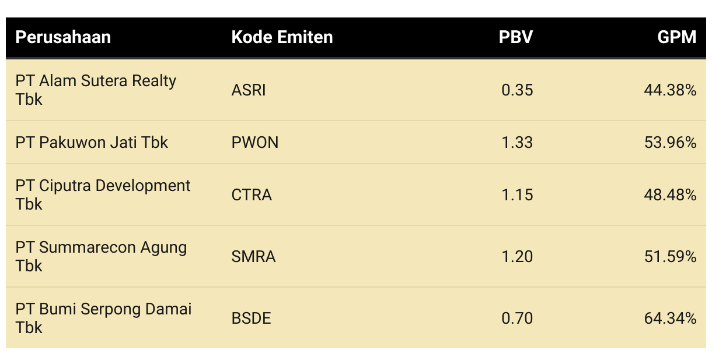This screenshot has width=712, height=354.
Task: Click the 0.35 PBV value
Action: (x=517, y=90)
